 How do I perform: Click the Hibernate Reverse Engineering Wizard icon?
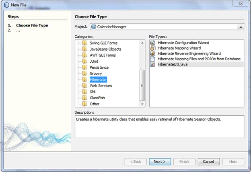pos(152,53)
